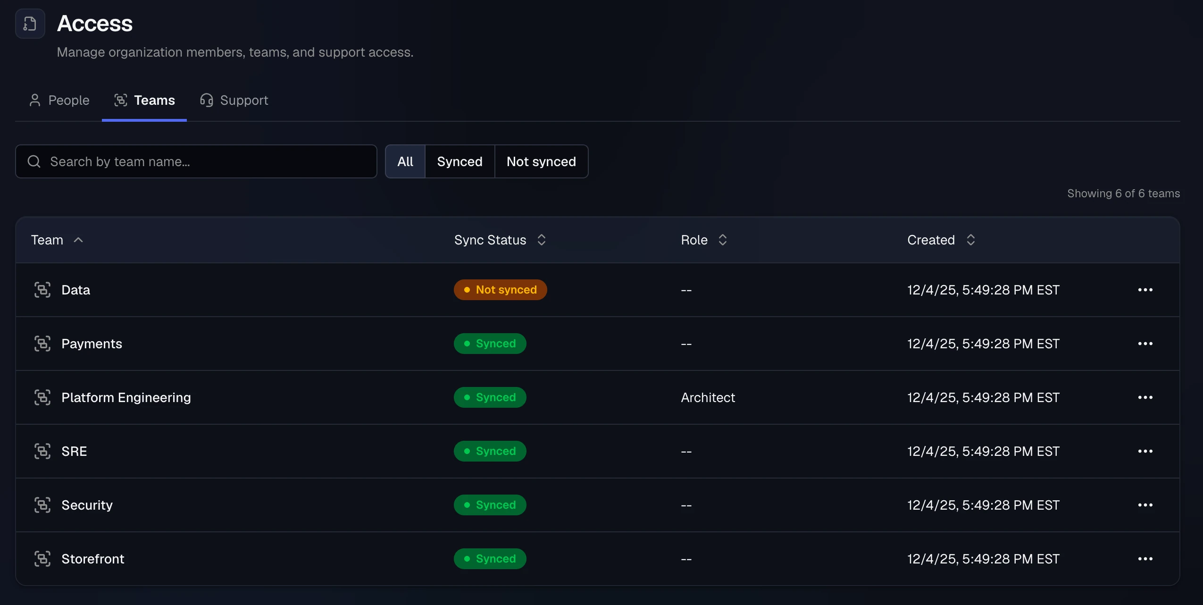Click the SRE team name
This screenshot has width=1203, height=605.
[x=74, y=451]
